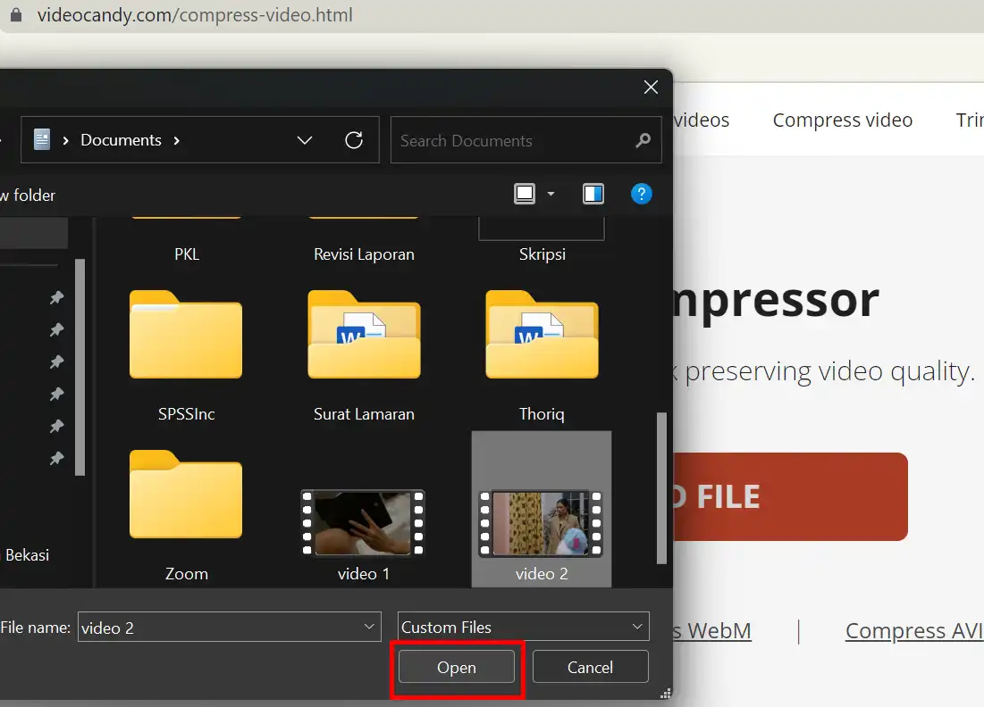
Task: Open the blue help icon
Action: click(641, 194)
